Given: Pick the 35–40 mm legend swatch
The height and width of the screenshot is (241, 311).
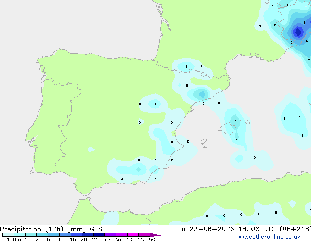Looking at the screenshot, I should click(x=122, y=235).
